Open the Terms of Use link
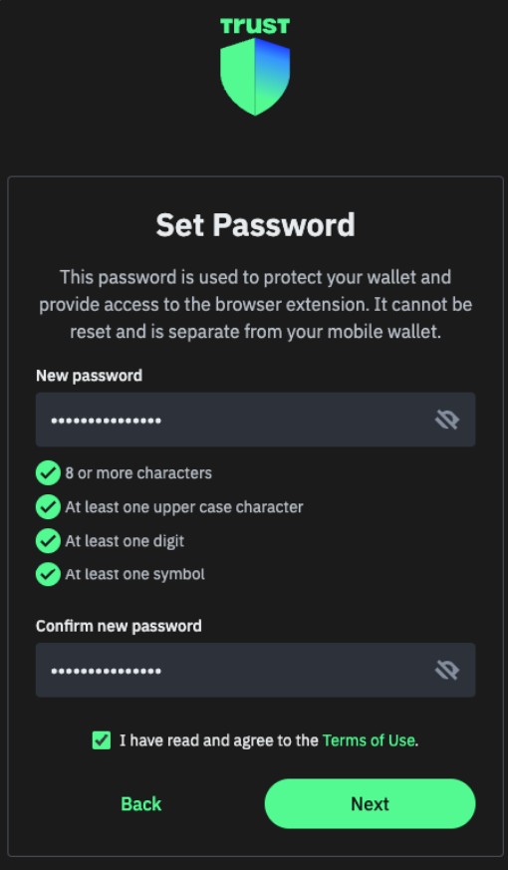The image size is (508, 870). (x=369, y=740)
